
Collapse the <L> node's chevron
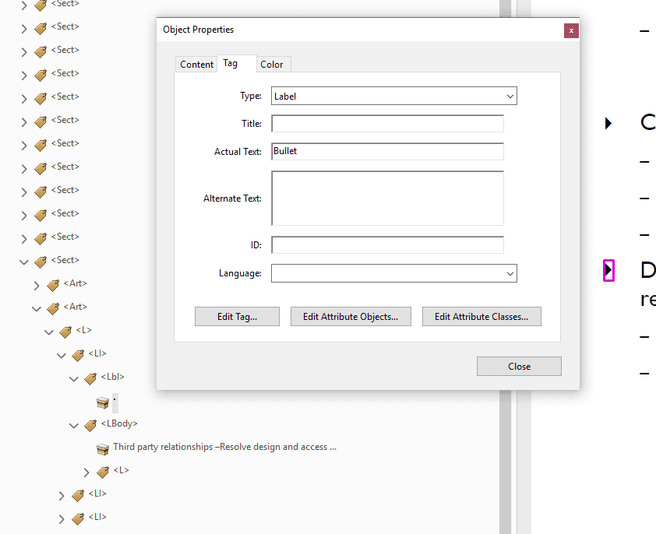point(86,471)
